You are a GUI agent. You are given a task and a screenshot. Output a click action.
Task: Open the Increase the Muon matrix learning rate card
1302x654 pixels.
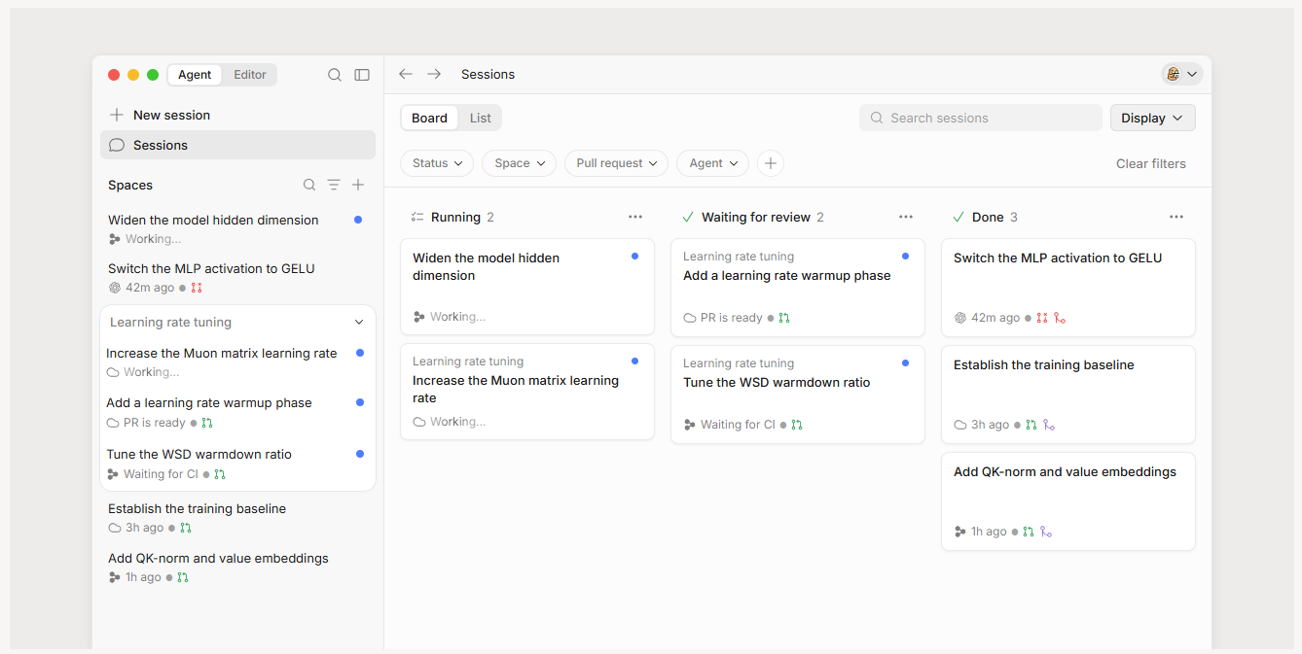[527, 392]
